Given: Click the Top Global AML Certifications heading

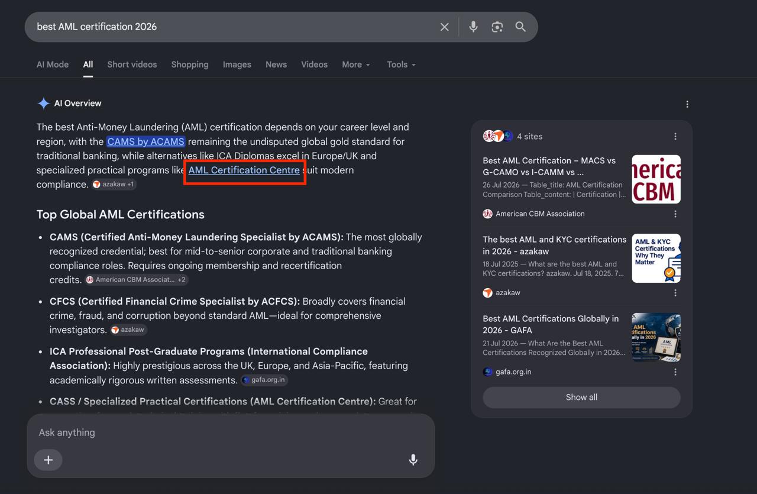Looking at the screenshot, I should point(121,214).
